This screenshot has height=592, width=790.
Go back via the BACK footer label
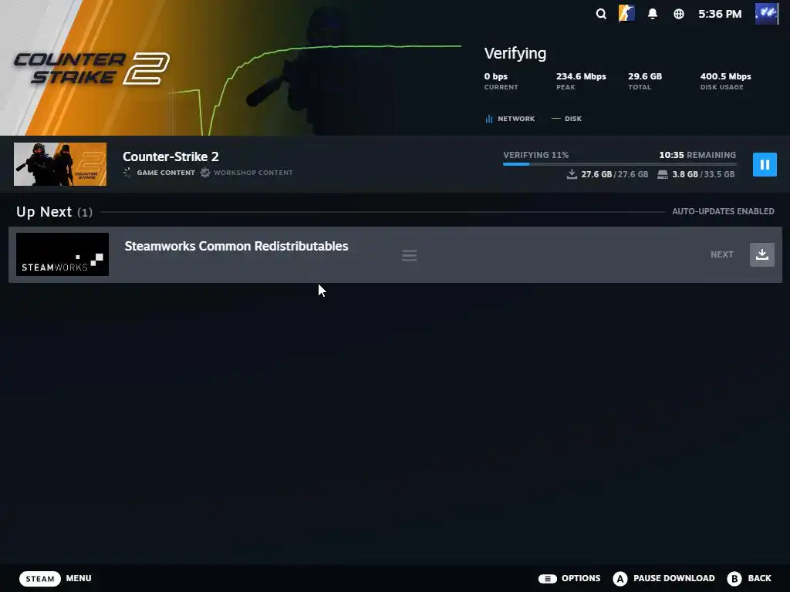[x=759, y=578]
